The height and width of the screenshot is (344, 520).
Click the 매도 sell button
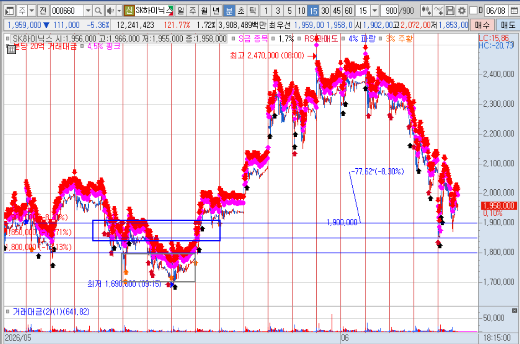coord(508,25)
